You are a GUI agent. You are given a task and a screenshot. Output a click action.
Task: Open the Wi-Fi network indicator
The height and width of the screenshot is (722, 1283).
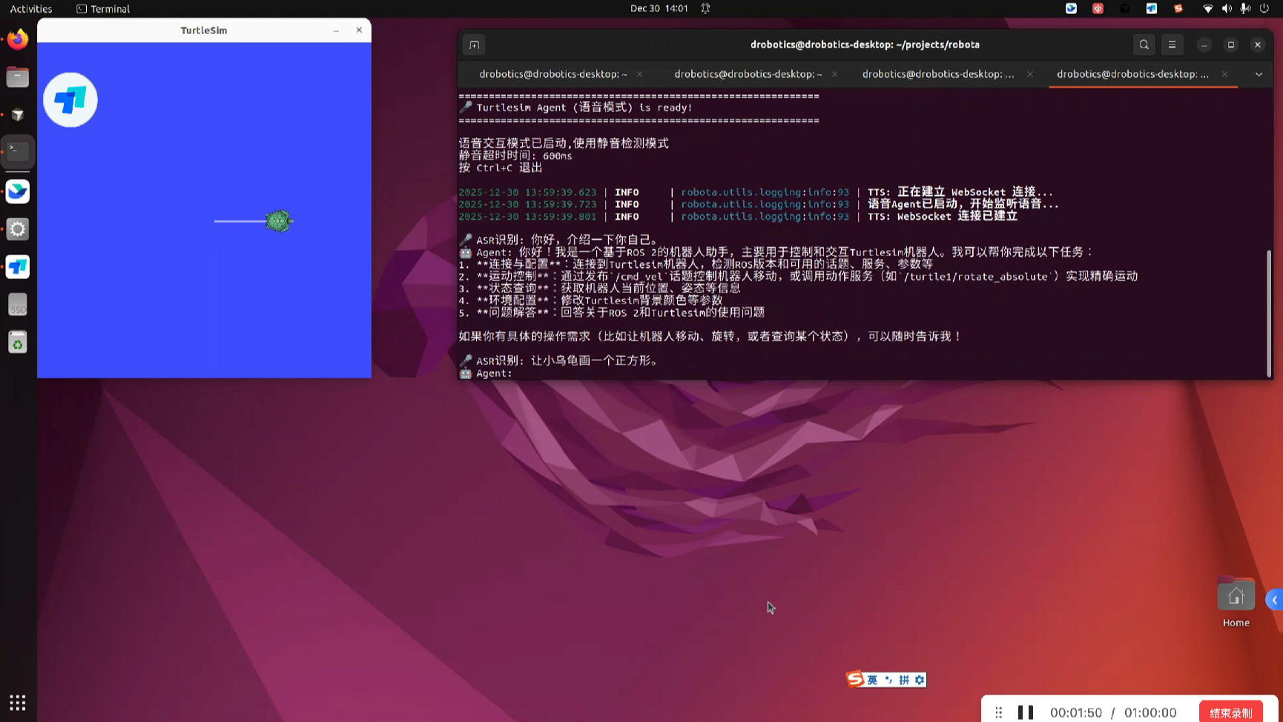coord(1207,8)
